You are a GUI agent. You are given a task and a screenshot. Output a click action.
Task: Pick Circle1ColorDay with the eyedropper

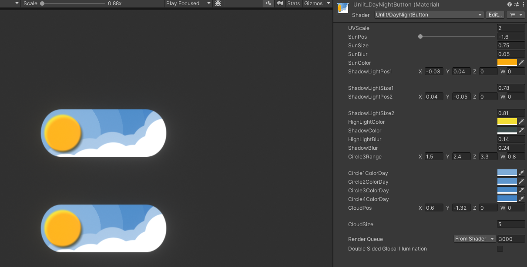point(521,173)
